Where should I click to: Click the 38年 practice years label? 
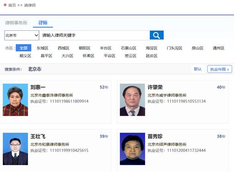221,136
